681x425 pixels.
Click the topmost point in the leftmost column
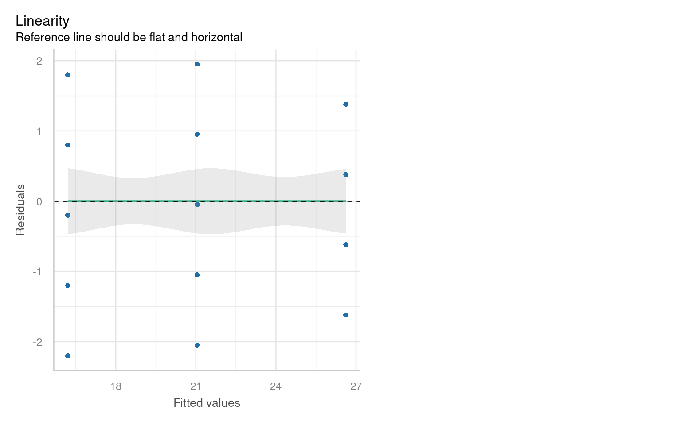[x=67, y=75]
